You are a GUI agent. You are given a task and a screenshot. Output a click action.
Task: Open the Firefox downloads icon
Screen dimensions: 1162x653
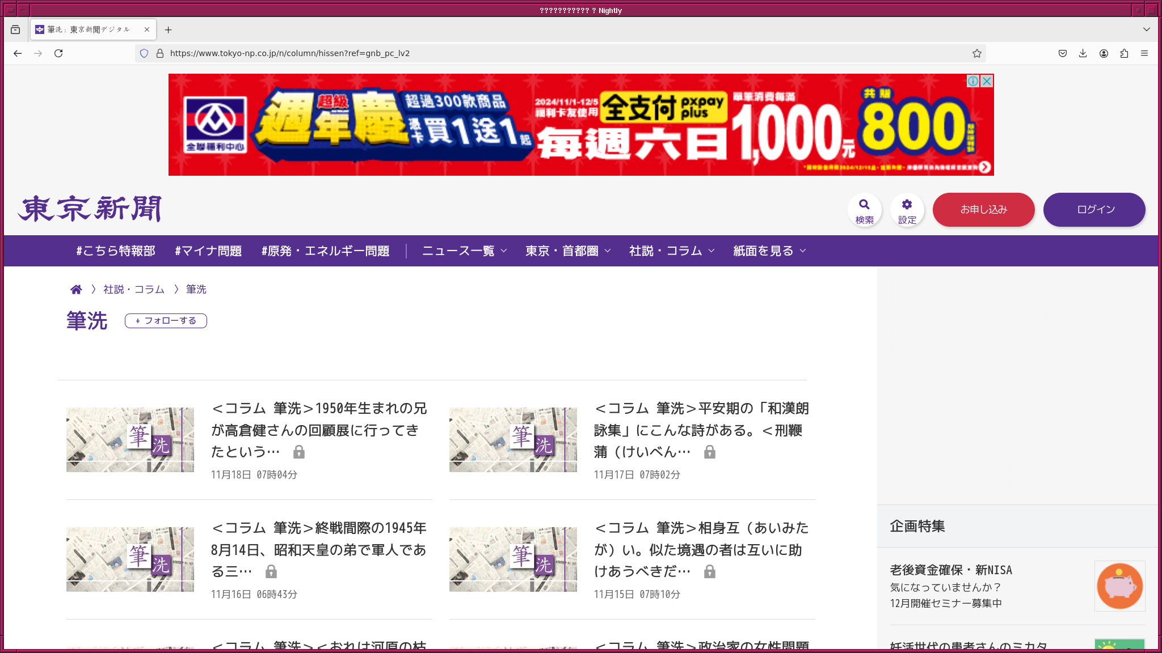pyautogui.click(x=1083, y=53)
